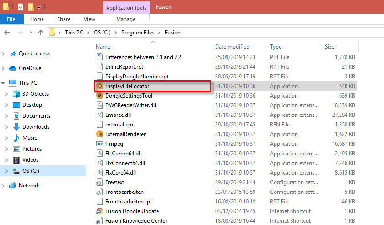Expand the OneDrive tree node
The image size is (384, 225).
click(3, 68)
